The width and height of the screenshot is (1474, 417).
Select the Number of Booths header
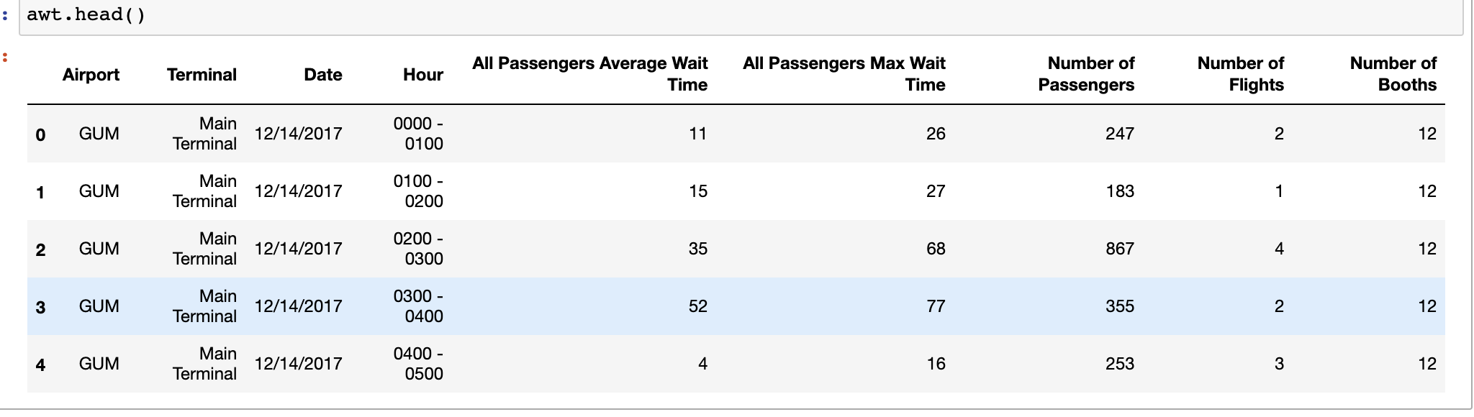point(1393,74)
